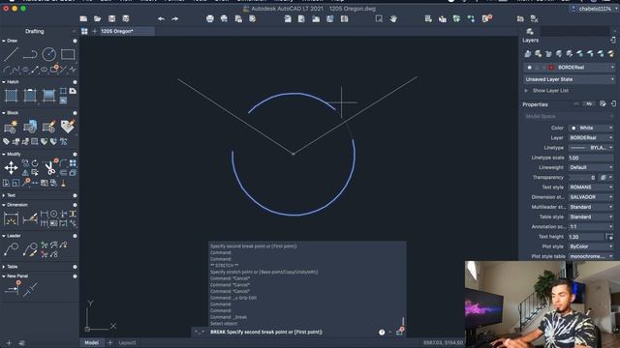Select the Array tool in Modify panel
Viewport: 620px width, 348px height.
pyautogui.click(x=73, y=163)
